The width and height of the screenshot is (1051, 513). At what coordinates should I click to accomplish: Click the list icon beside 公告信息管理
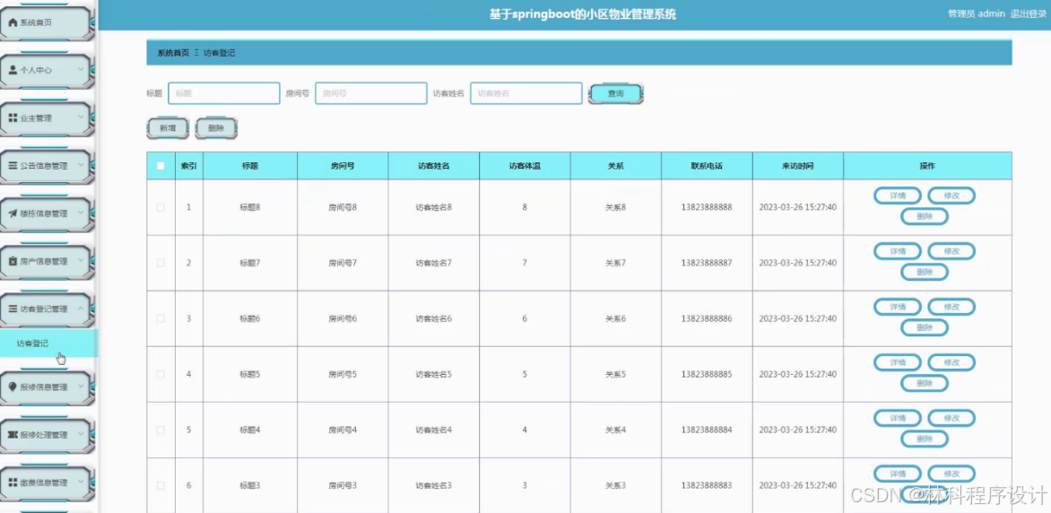12,166
